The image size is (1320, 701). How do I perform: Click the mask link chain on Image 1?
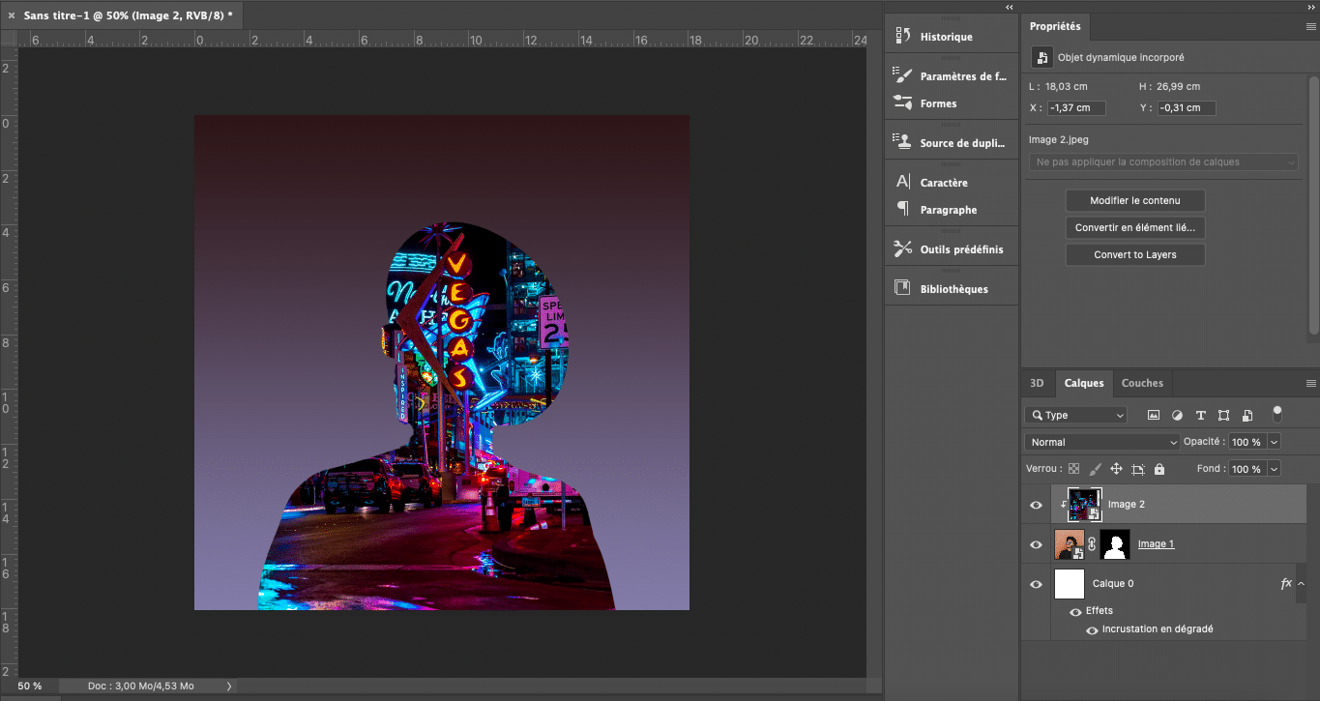point(1092,544)
